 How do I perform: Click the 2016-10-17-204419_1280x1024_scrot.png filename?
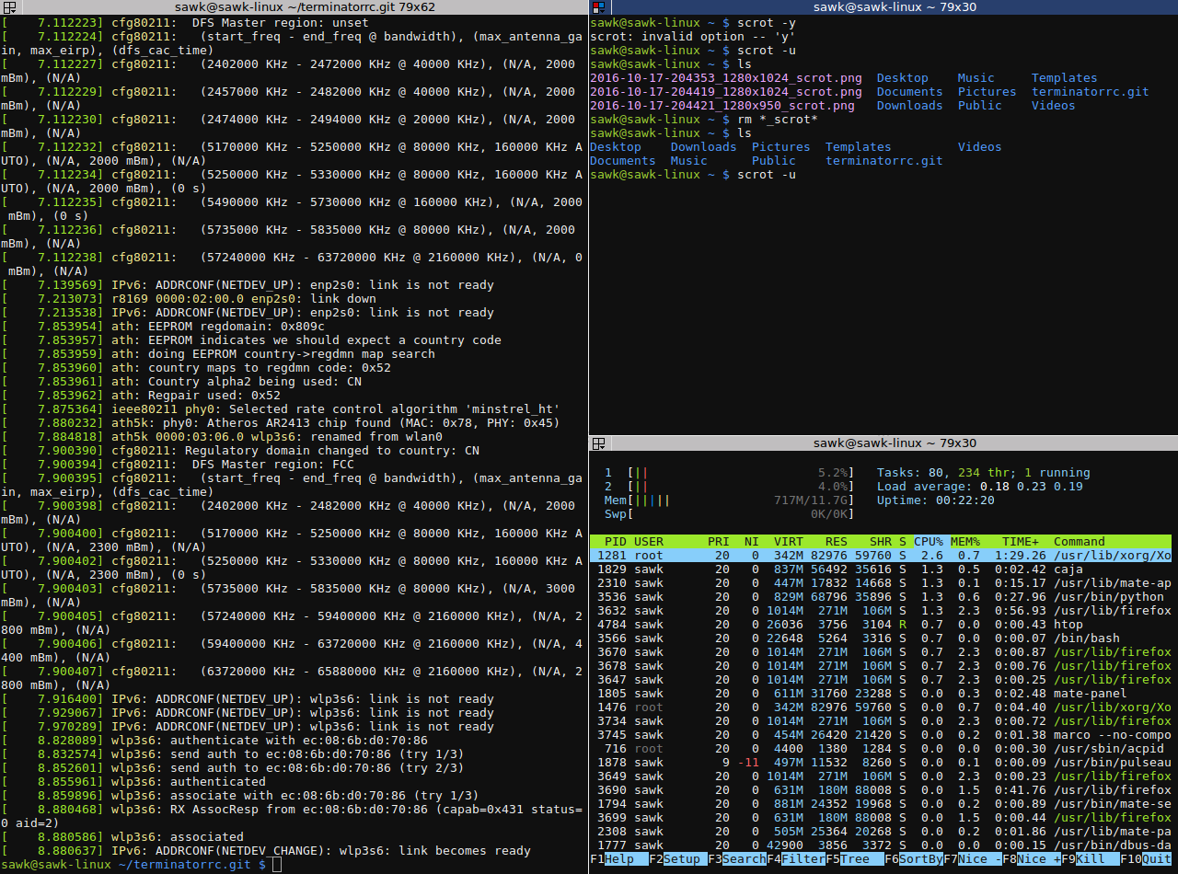pos(726,92)
